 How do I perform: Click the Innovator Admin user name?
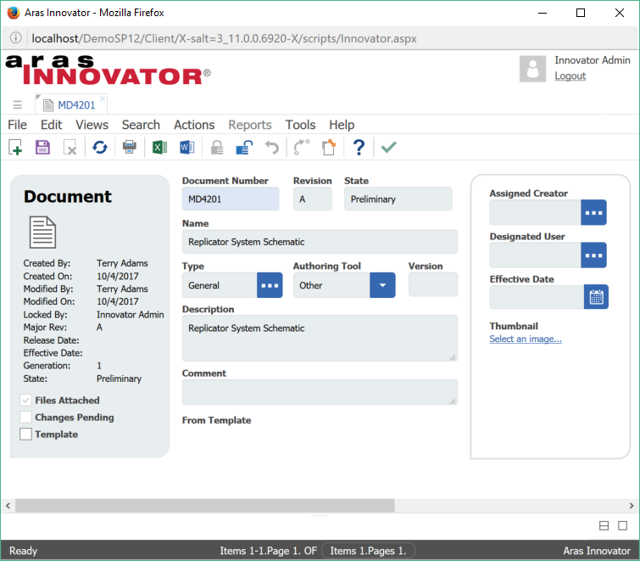point(593,60)
